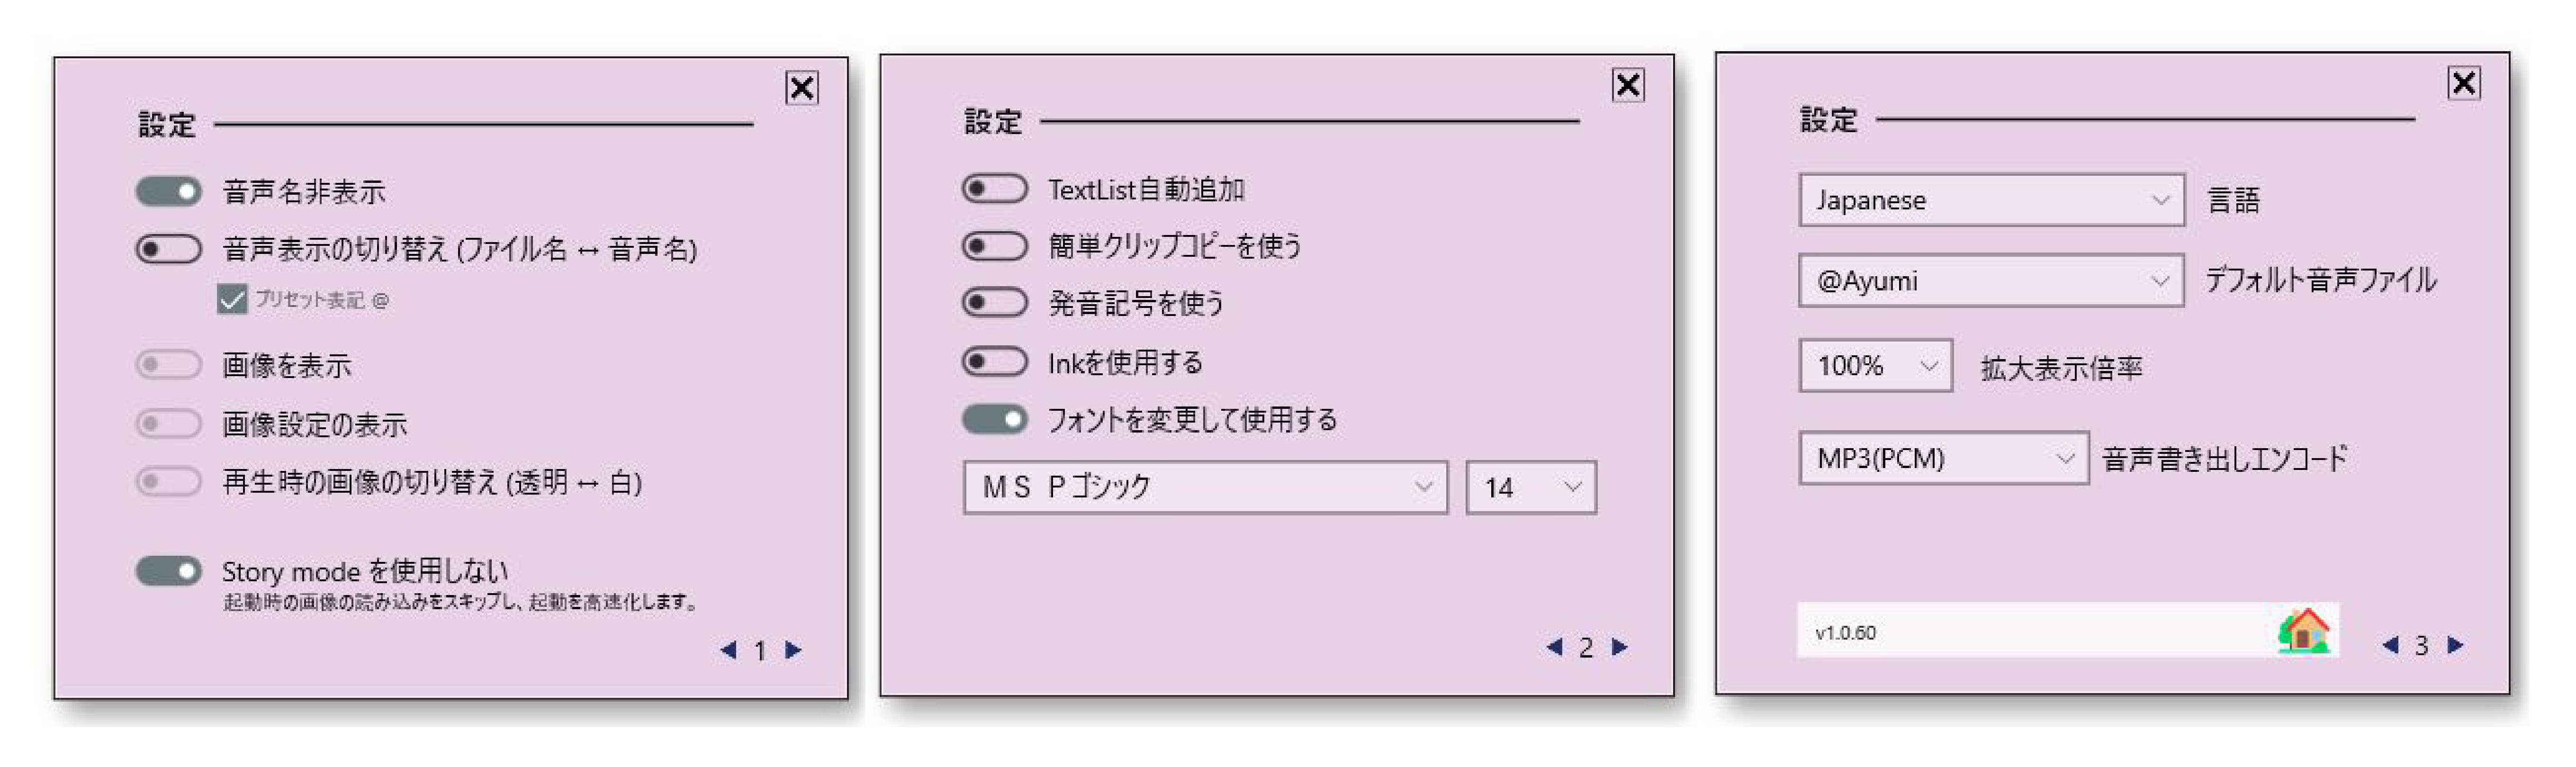Image resolution: width=2576 pixels, height=767 pixels.
Task: Go to next page from settings page 1
Action: point(793,651)
